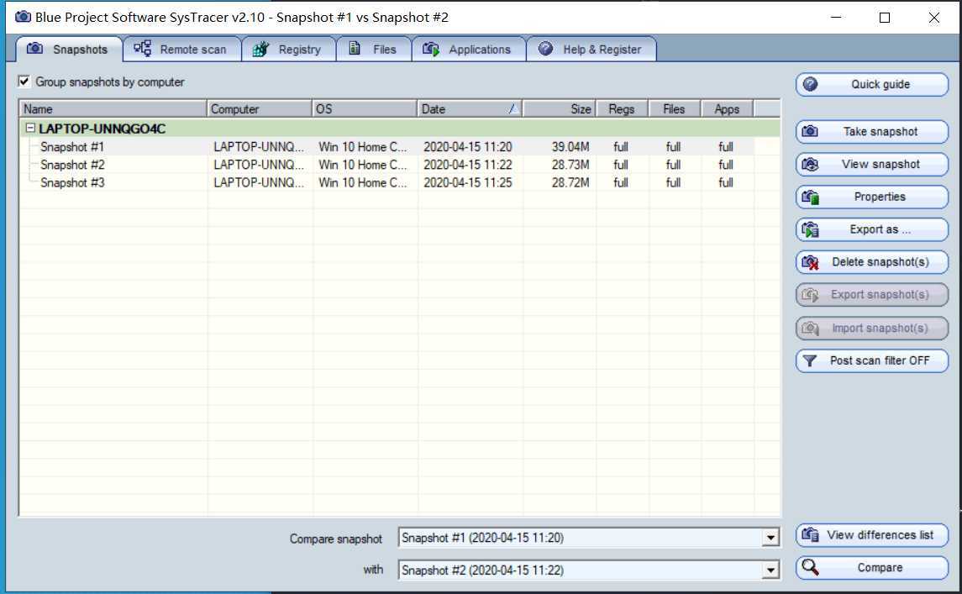Click the SysTracer title bar app icon
Viewport: 962px width, 594px height.
23,17
